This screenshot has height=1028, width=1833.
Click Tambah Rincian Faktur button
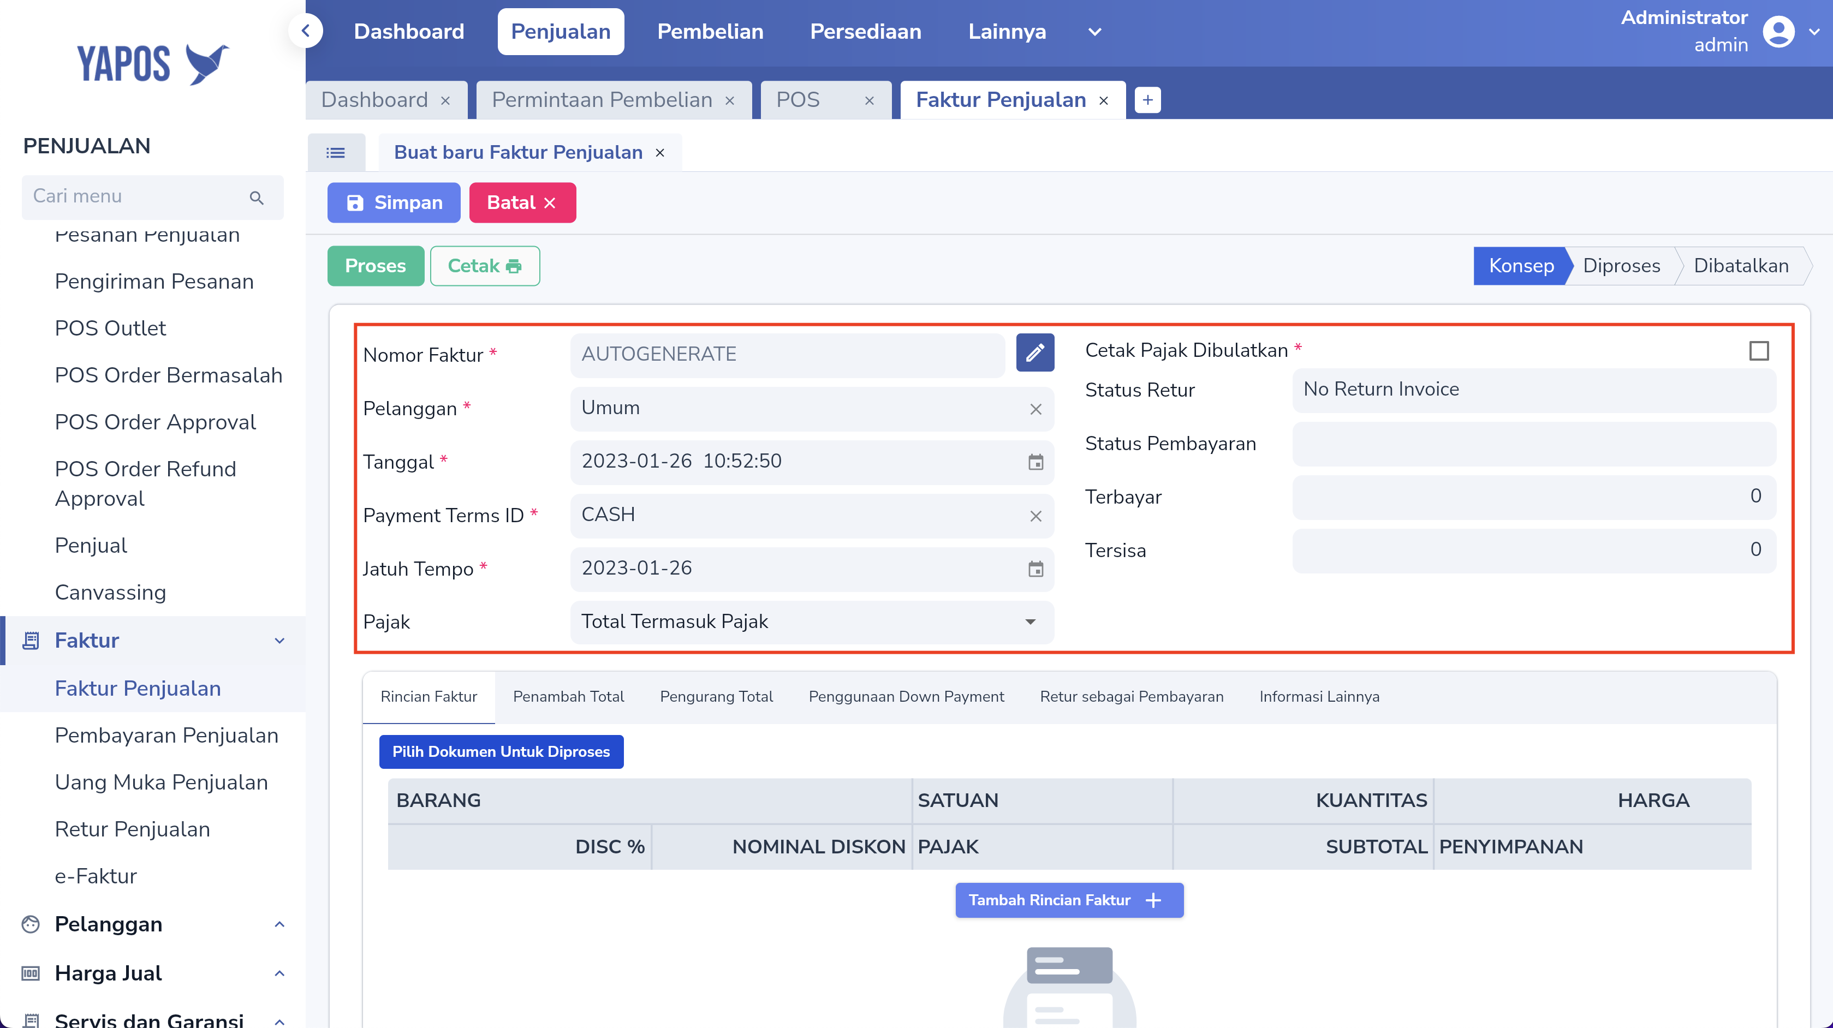[1069, 900]
